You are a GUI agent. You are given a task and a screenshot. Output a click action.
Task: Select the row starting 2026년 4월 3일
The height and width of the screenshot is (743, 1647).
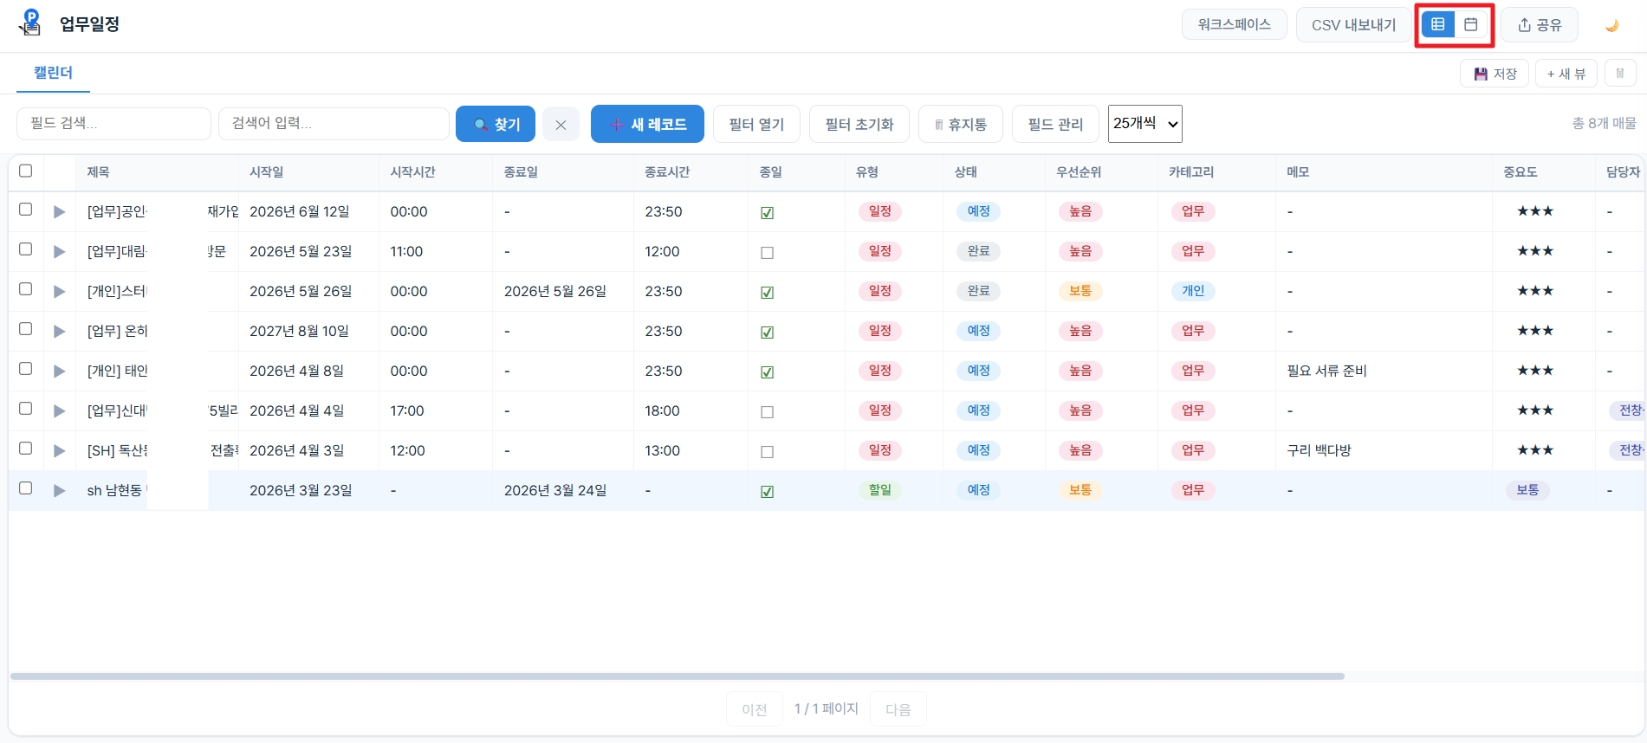pos(26,449)
